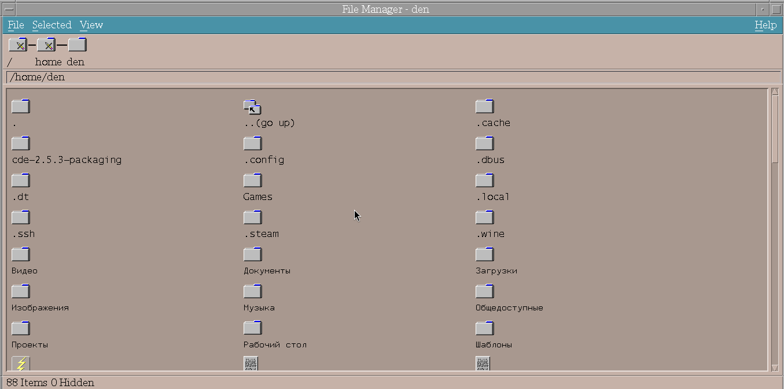
Task: Click the root '/' folder icon in path bar
Action: pos(18,45)
